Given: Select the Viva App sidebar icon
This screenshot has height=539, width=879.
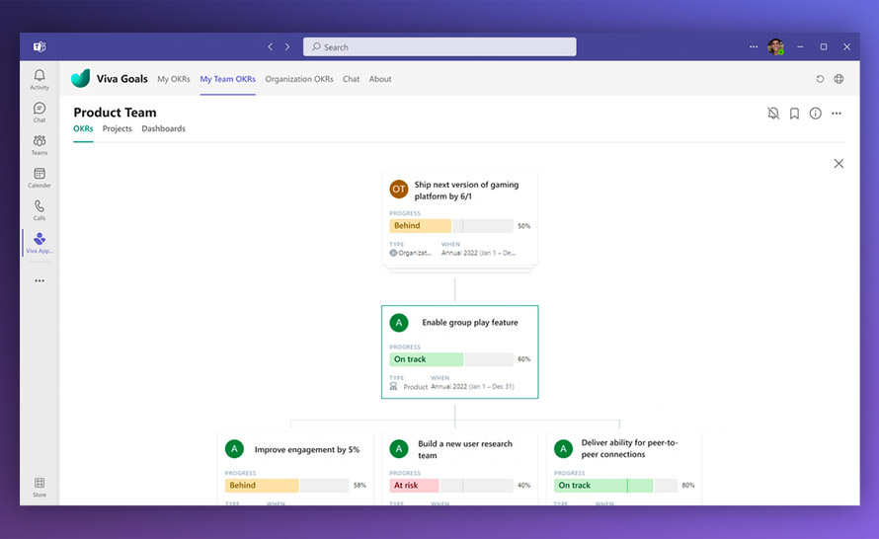Looking at the screenshot, I should [x=40, y=243].
